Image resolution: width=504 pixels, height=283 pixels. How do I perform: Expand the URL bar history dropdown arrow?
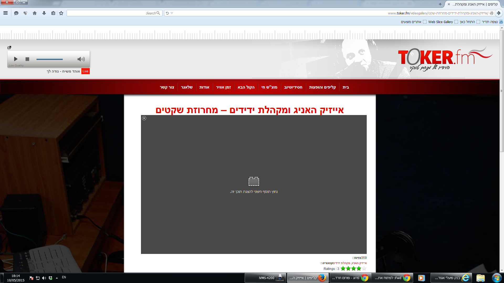[172, 13]
